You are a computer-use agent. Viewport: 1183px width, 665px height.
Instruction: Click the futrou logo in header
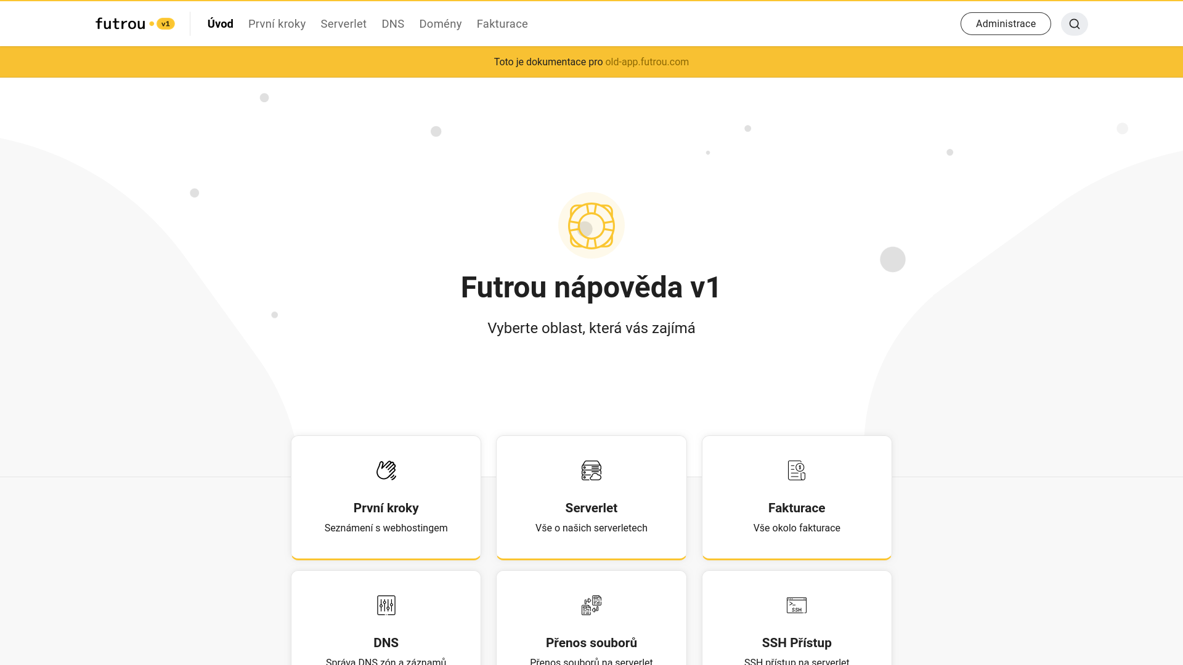[x=121, y=24]
